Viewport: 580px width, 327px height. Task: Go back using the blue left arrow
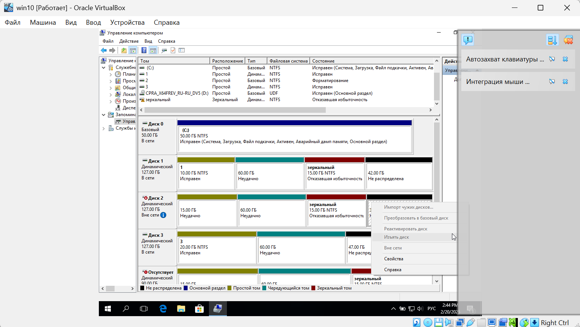tap(104, 50)
